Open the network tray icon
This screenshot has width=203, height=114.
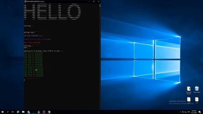(x=183, y=112)
